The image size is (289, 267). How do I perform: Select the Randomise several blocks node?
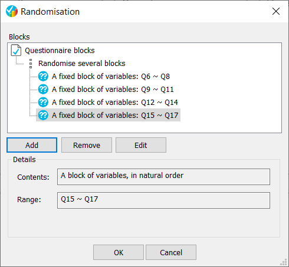(81, 64)
